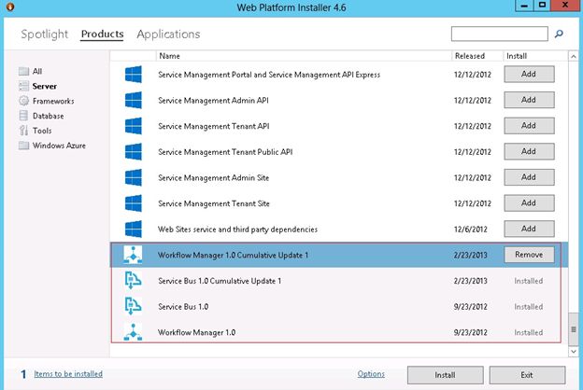Viewport: 583px width, 390px height.
Task: Select Service Bus 1.0 Cumulative Update 1 row text
Action: (220, 281)
